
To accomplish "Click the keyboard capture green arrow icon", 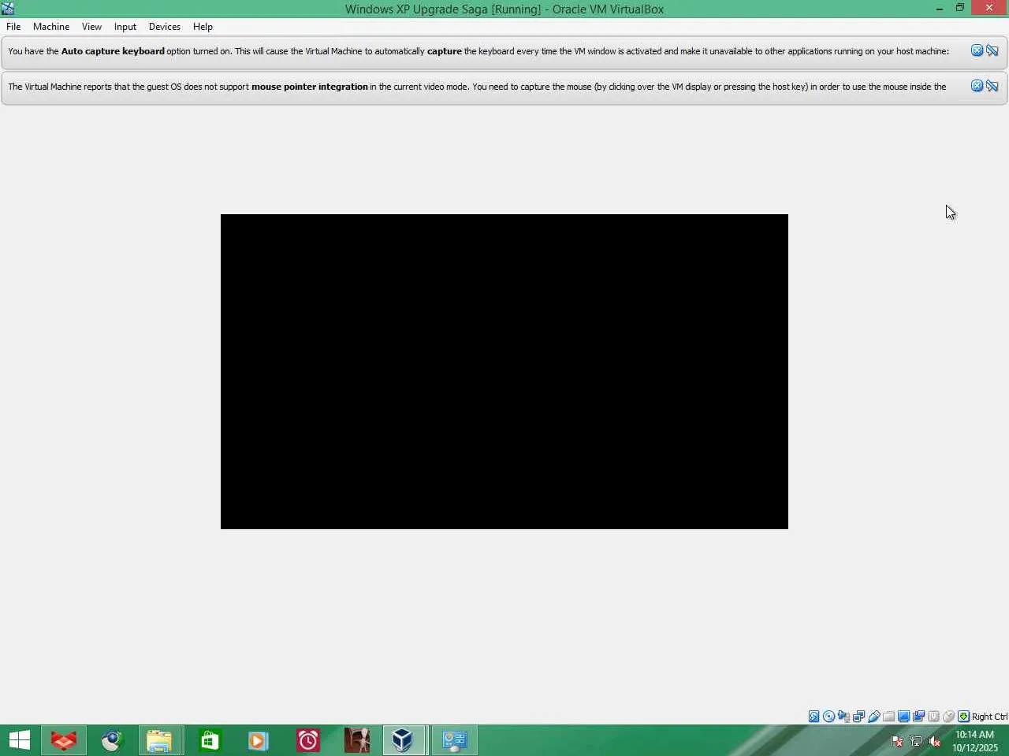I will pos(963,717).
